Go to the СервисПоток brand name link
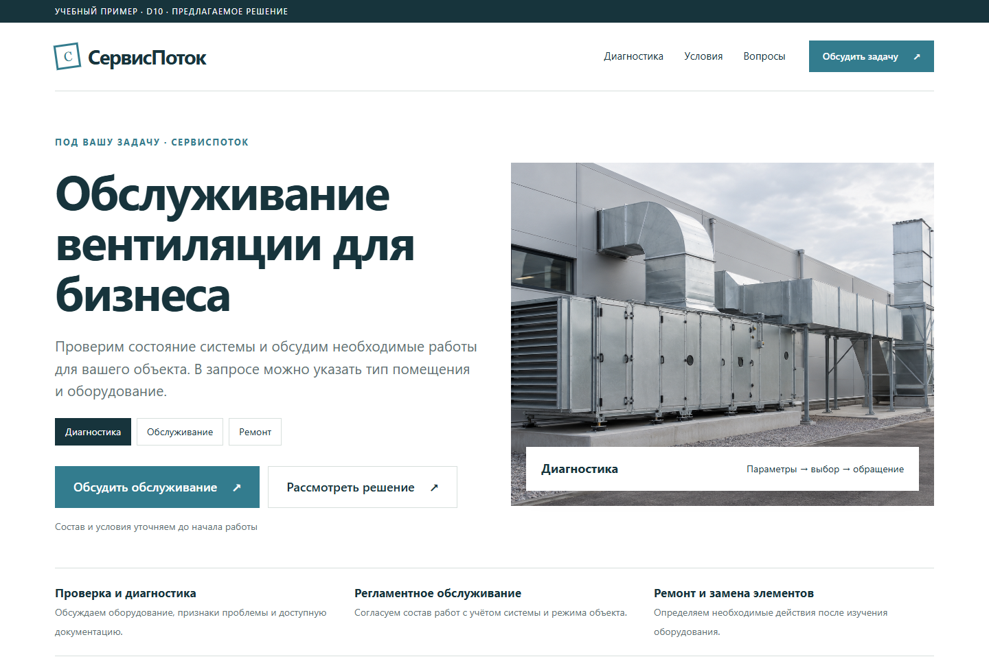The image size is (989, 659). click(x=147, y=58)
